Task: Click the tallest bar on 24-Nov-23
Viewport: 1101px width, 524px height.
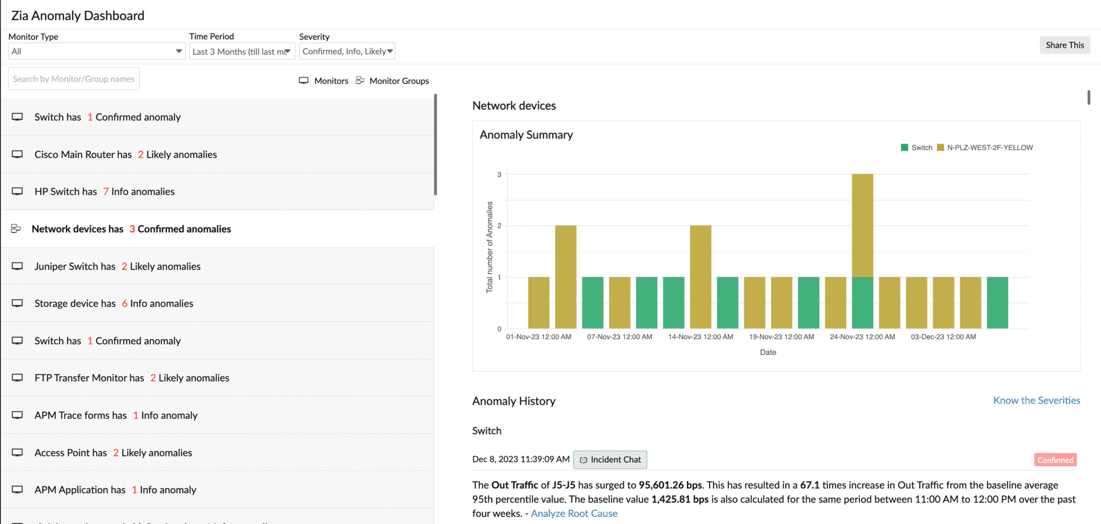Action: [862, 225]
